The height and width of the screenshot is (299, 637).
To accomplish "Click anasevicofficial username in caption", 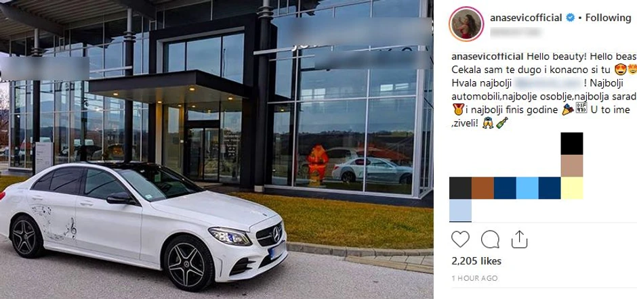I will coord(485,56).
